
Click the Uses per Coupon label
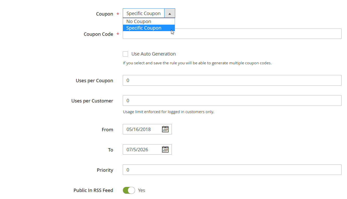click(x=94, y=81)
